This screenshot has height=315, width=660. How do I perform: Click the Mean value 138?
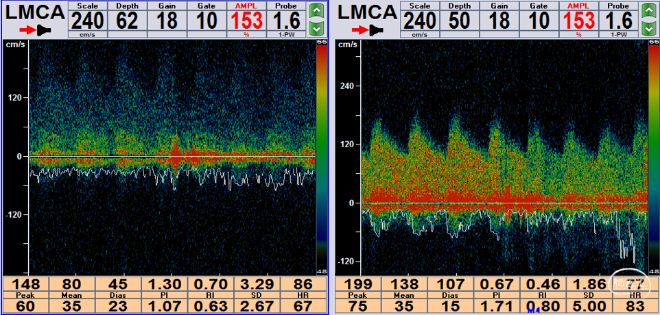404,284
